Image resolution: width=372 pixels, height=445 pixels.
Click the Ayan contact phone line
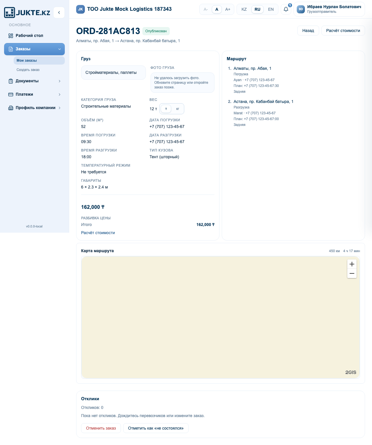point(254,80)
